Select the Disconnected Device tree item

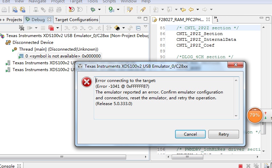click(x=33, y=43)
